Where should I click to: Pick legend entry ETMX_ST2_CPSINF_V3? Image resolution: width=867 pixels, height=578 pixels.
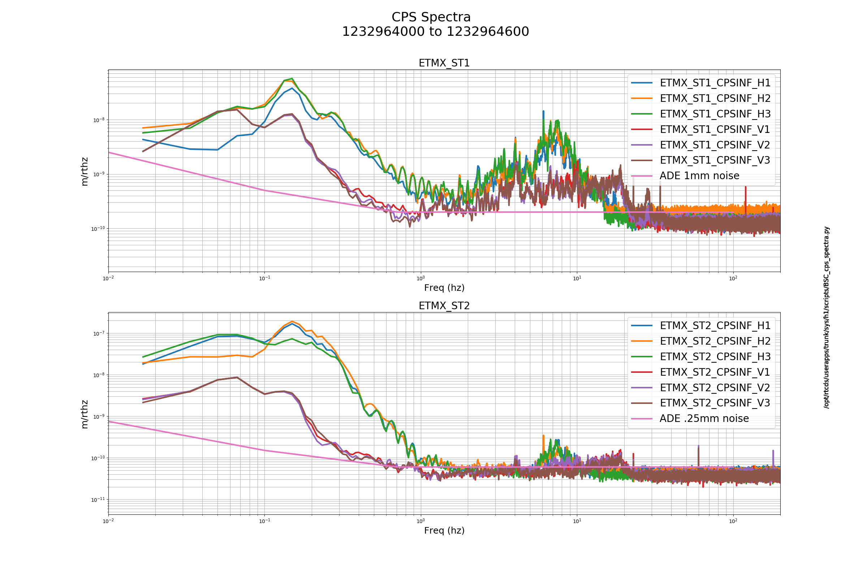pos(715,403)
